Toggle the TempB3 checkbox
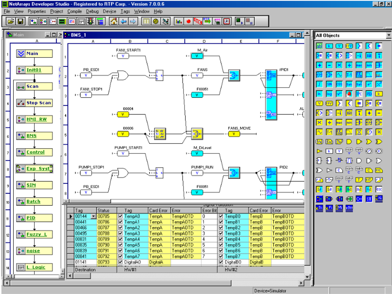 (221, 233)
